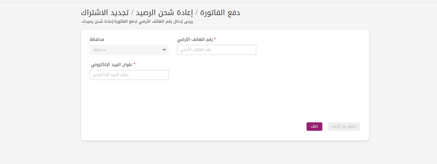Click the slash between دفع الفاتورة and إعادة
437x164 pixels.
click(197, 13)
